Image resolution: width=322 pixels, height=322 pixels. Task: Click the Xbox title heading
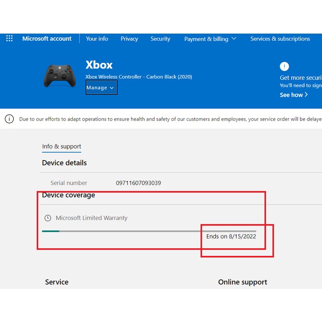point(99,65)
